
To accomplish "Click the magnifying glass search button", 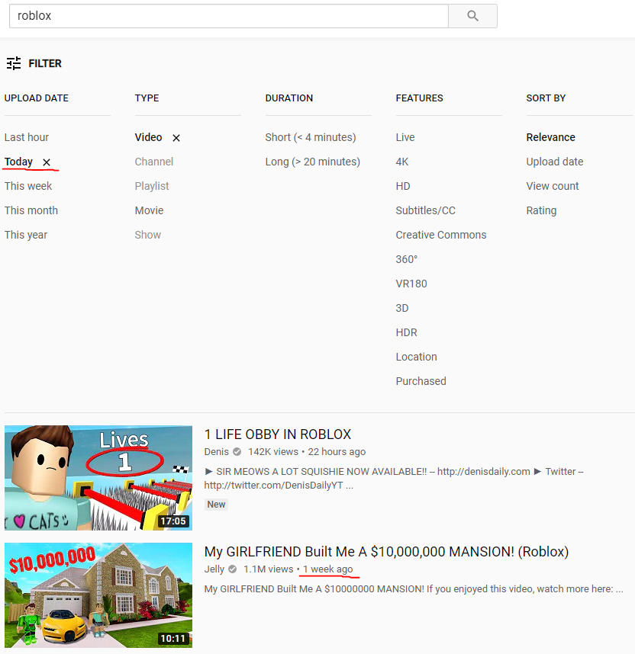I will coord(472,16).
